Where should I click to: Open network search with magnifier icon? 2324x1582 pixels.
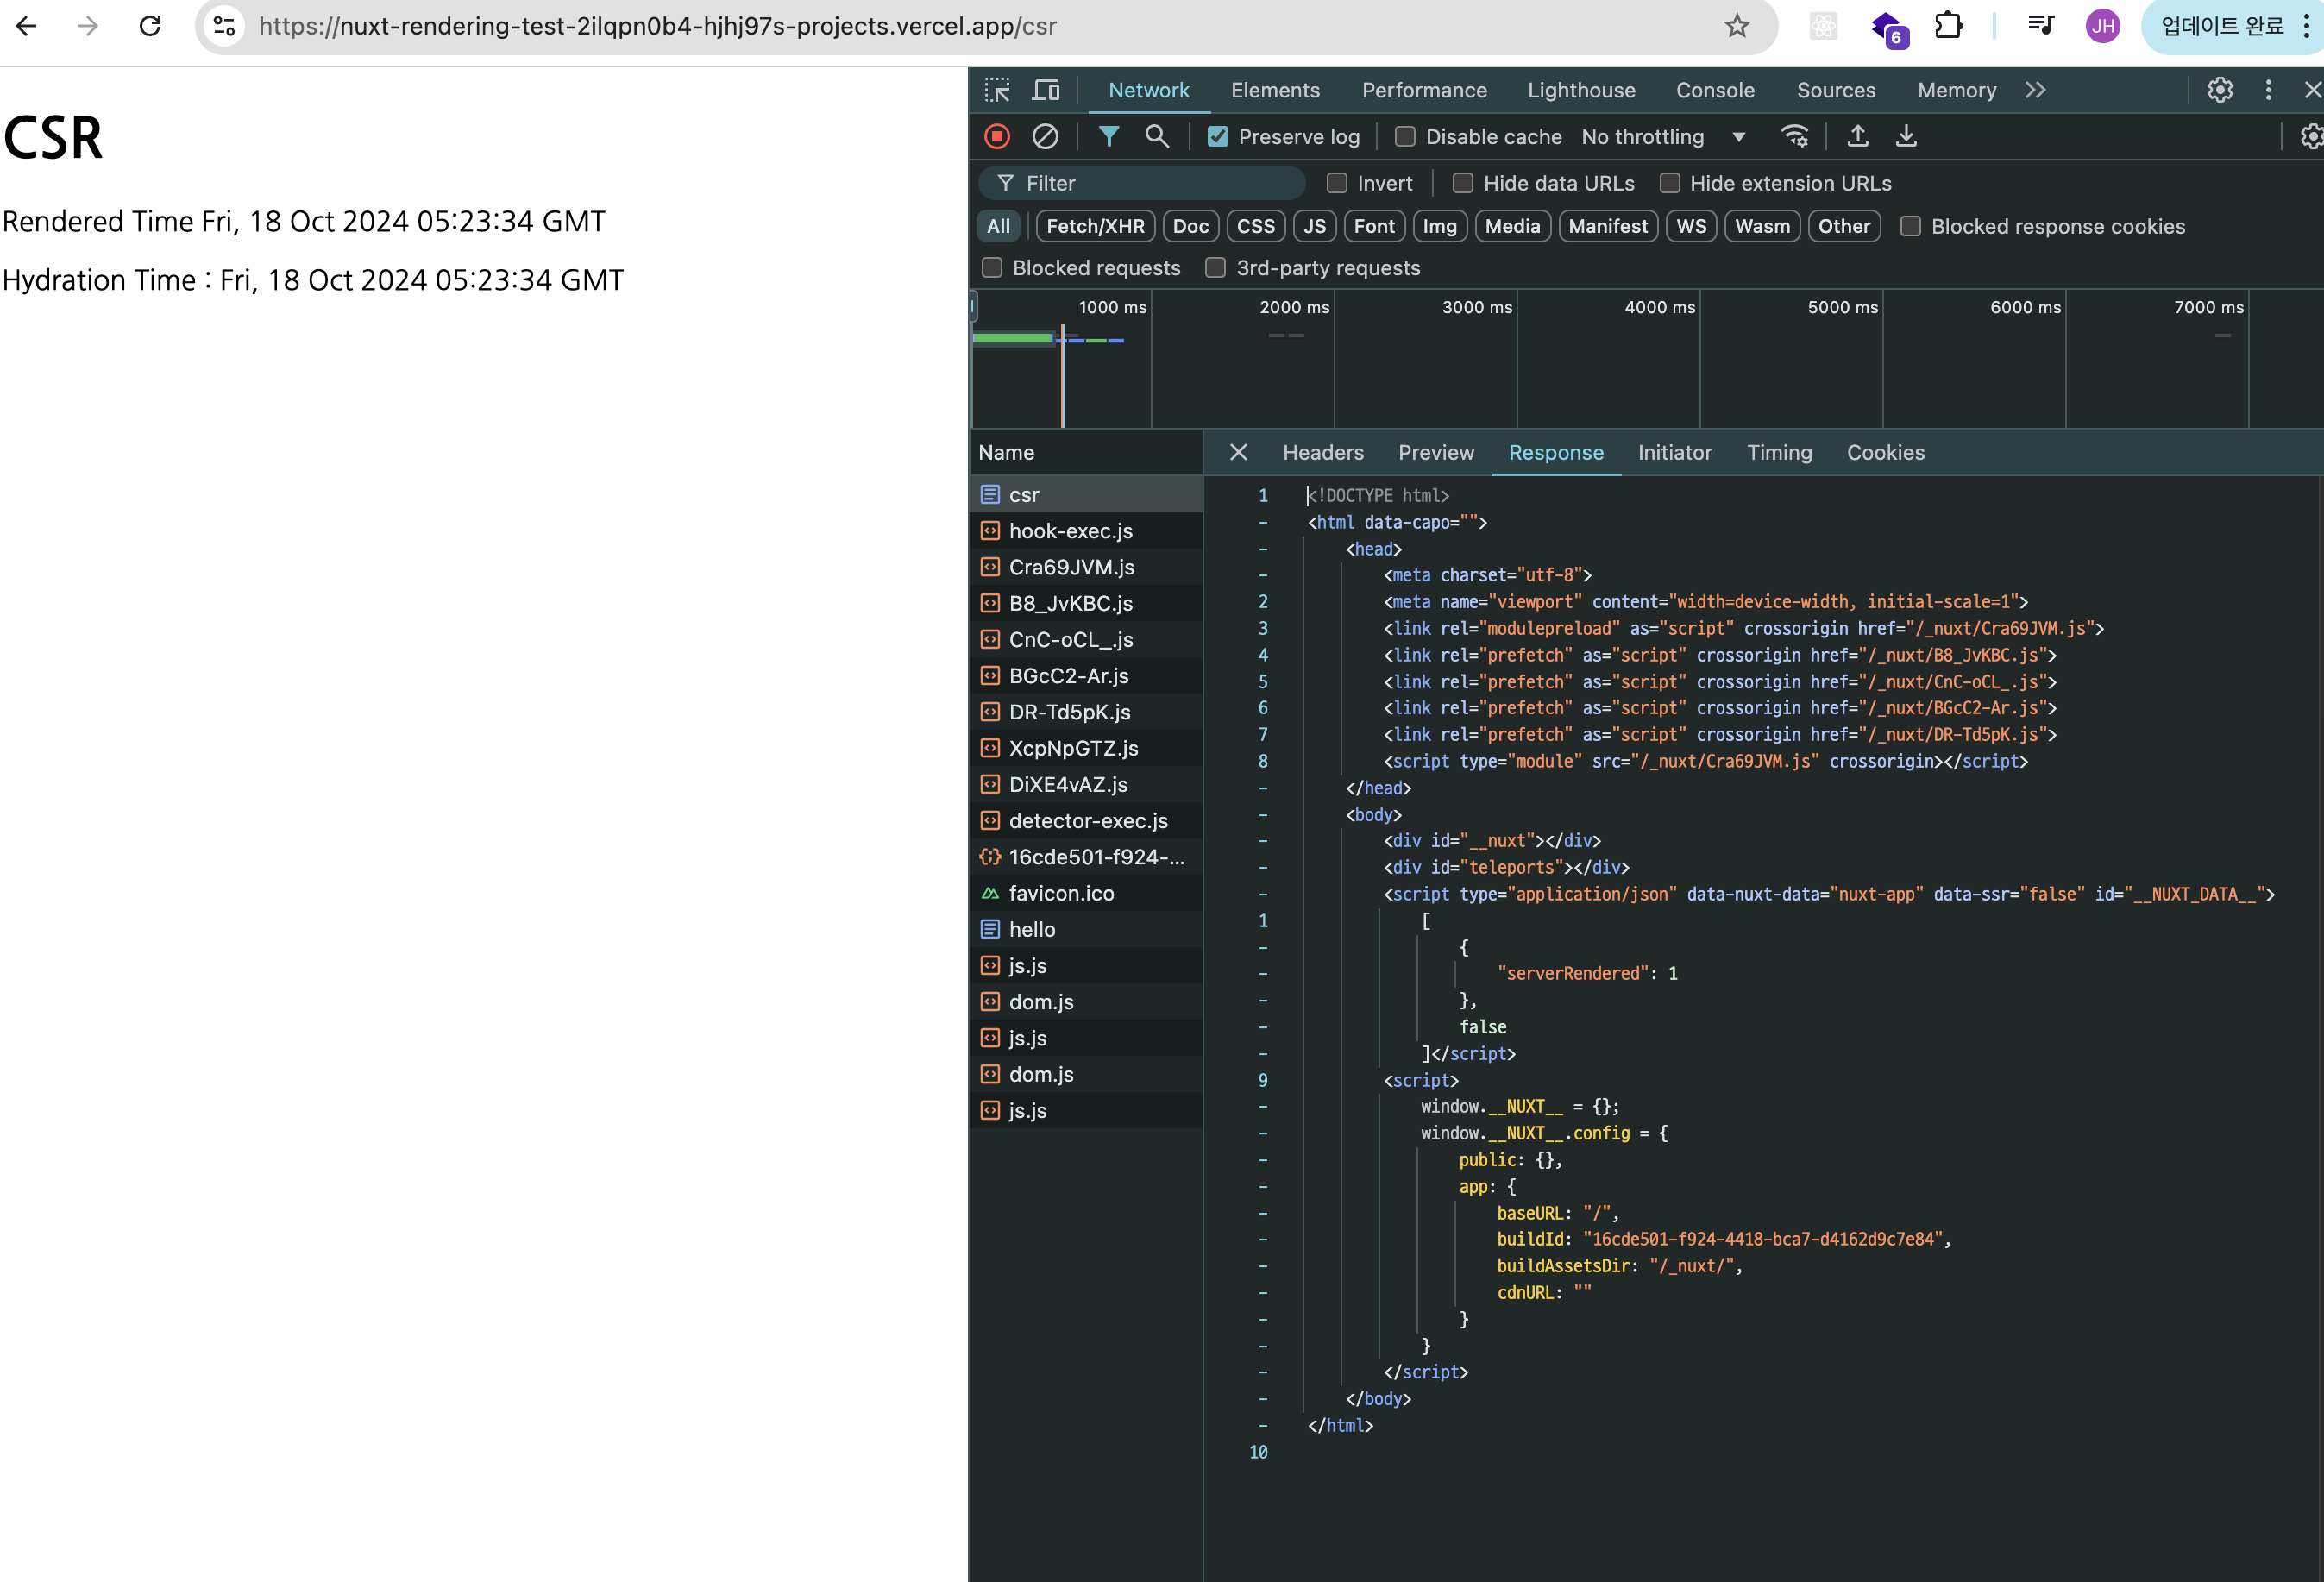tap(1157, 136)
